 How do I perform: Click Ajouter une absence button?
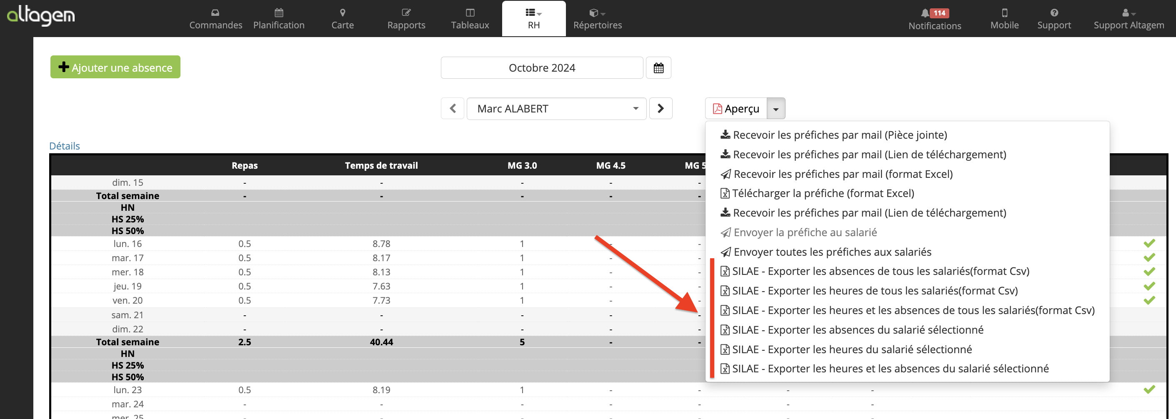click(x=115, y=67)
